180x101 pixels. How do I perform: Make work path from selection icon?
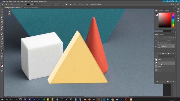(x=165, y=82)
